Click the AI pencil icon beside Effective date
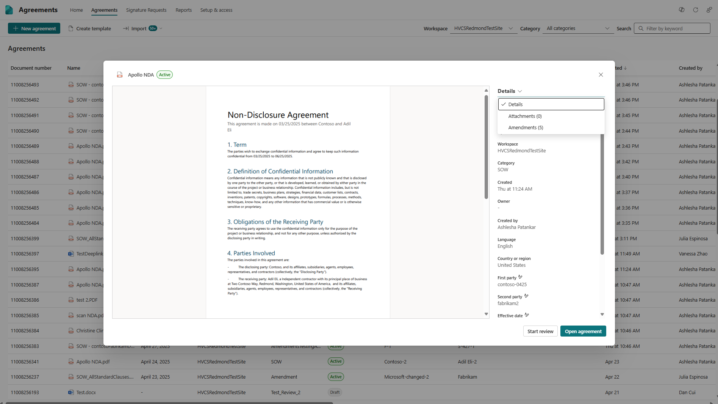This screenshot has height=404, width=718. pos(527,315)
